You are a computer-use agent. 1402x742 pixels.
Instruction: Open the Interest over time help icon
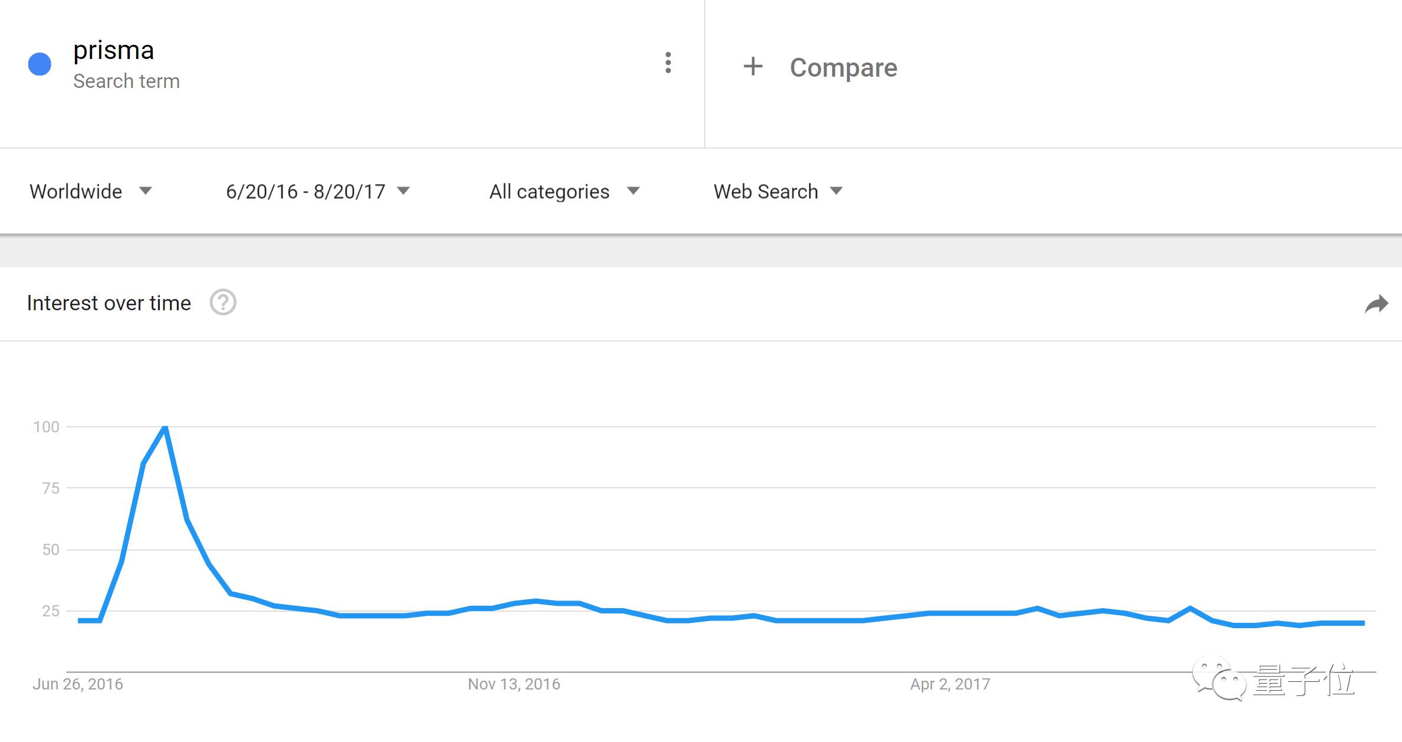223,303
